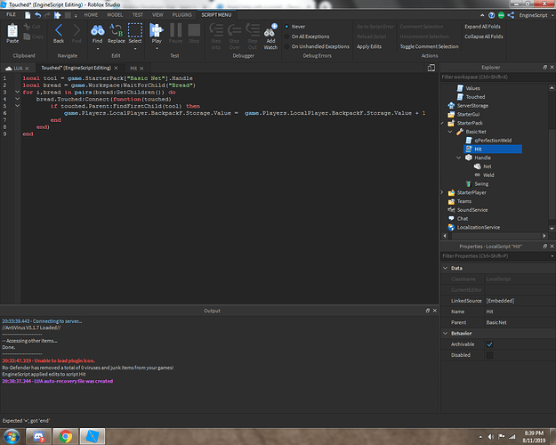Fold the code block at line 5
The height and width of the screenshot is (445, 556).
click(17, 106)
